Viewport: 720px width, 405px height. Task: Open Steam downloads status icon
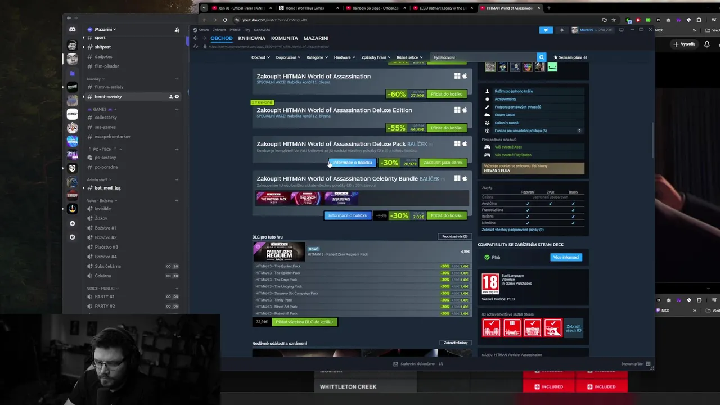[x=395, y=364]
